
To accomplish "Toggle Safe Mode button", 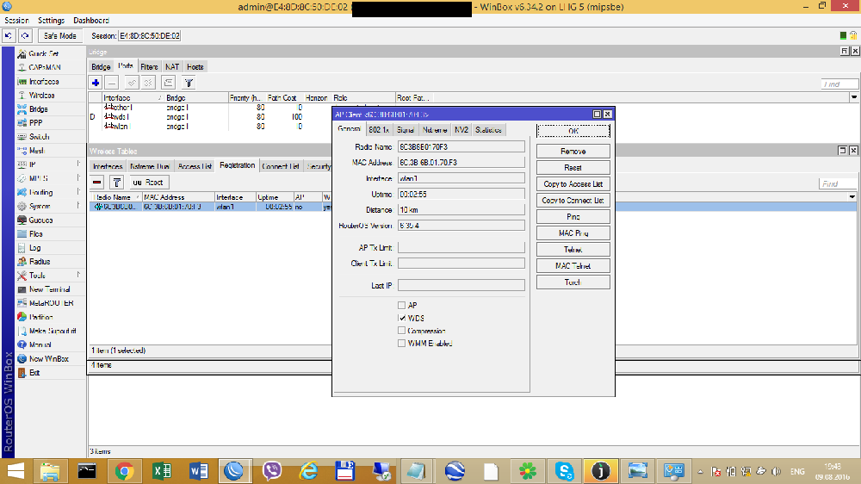I will 60,35.
